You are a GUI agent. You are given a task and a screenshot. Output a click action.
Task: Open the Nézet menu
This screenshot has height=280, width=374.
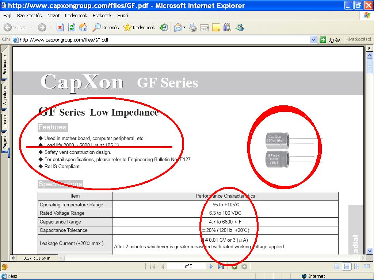53,15
